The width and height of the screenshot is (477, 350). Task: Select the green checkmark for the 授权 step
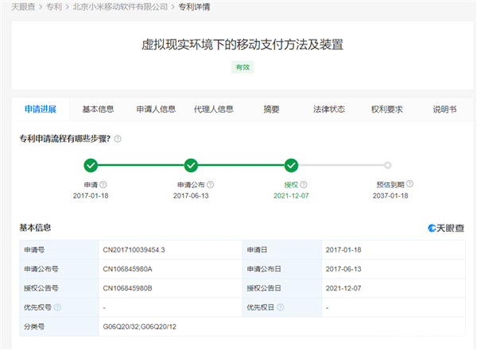coord(291,165)
